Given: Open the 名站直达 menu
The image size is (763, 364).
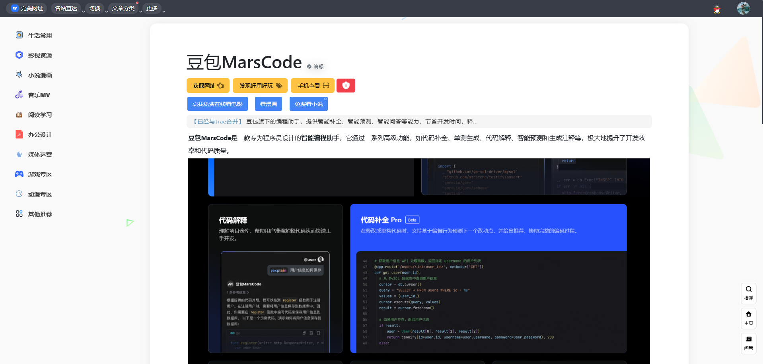Looking at the screenshot, I should pos(66,8).
